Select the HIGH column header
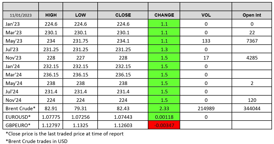 click(x=51, y=15)
